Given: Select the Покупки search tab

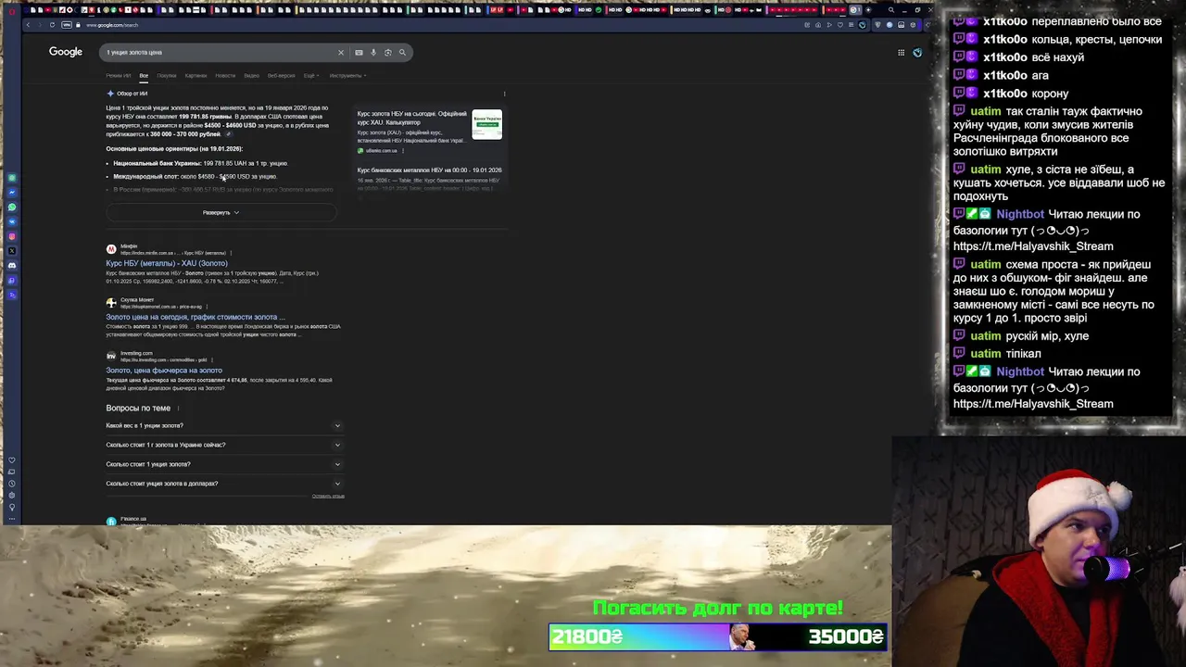Looking at the screenshot, I should (167, 76).
